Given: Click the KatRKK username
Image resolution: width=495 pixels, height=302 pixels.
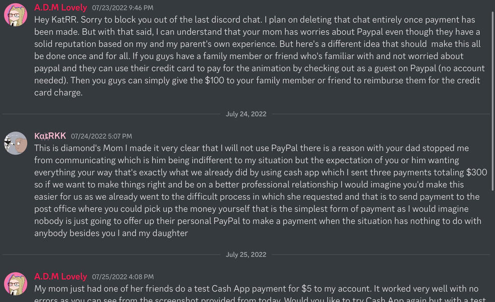Looking at the screenshot, I should [50, 136].
